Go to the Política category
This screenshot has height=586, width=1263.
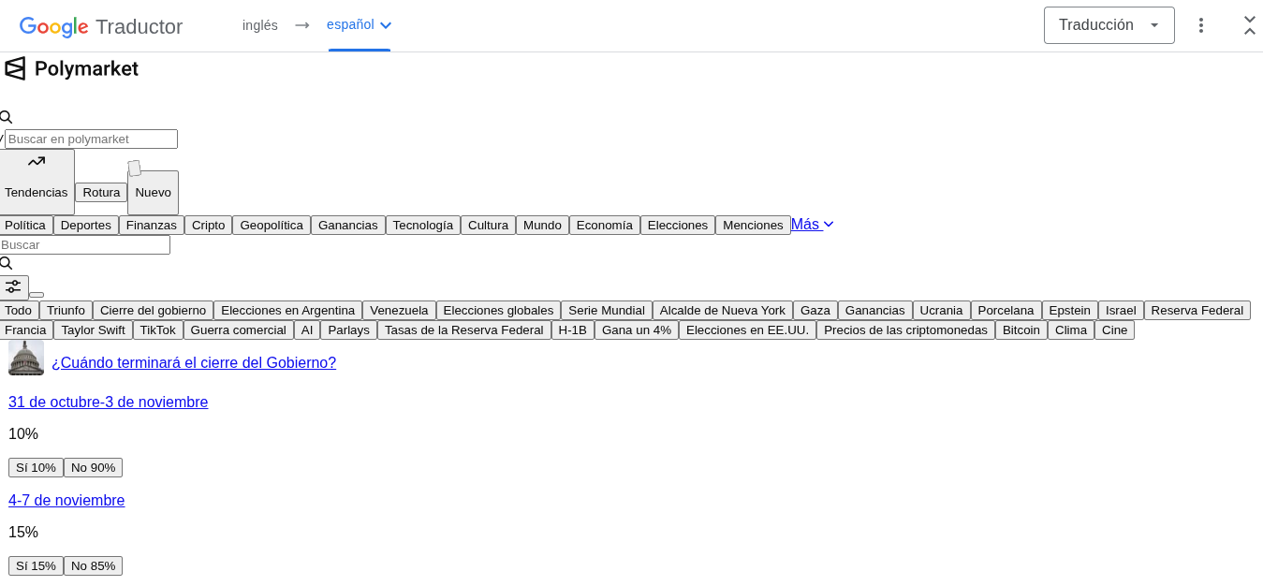coord(25,225)
